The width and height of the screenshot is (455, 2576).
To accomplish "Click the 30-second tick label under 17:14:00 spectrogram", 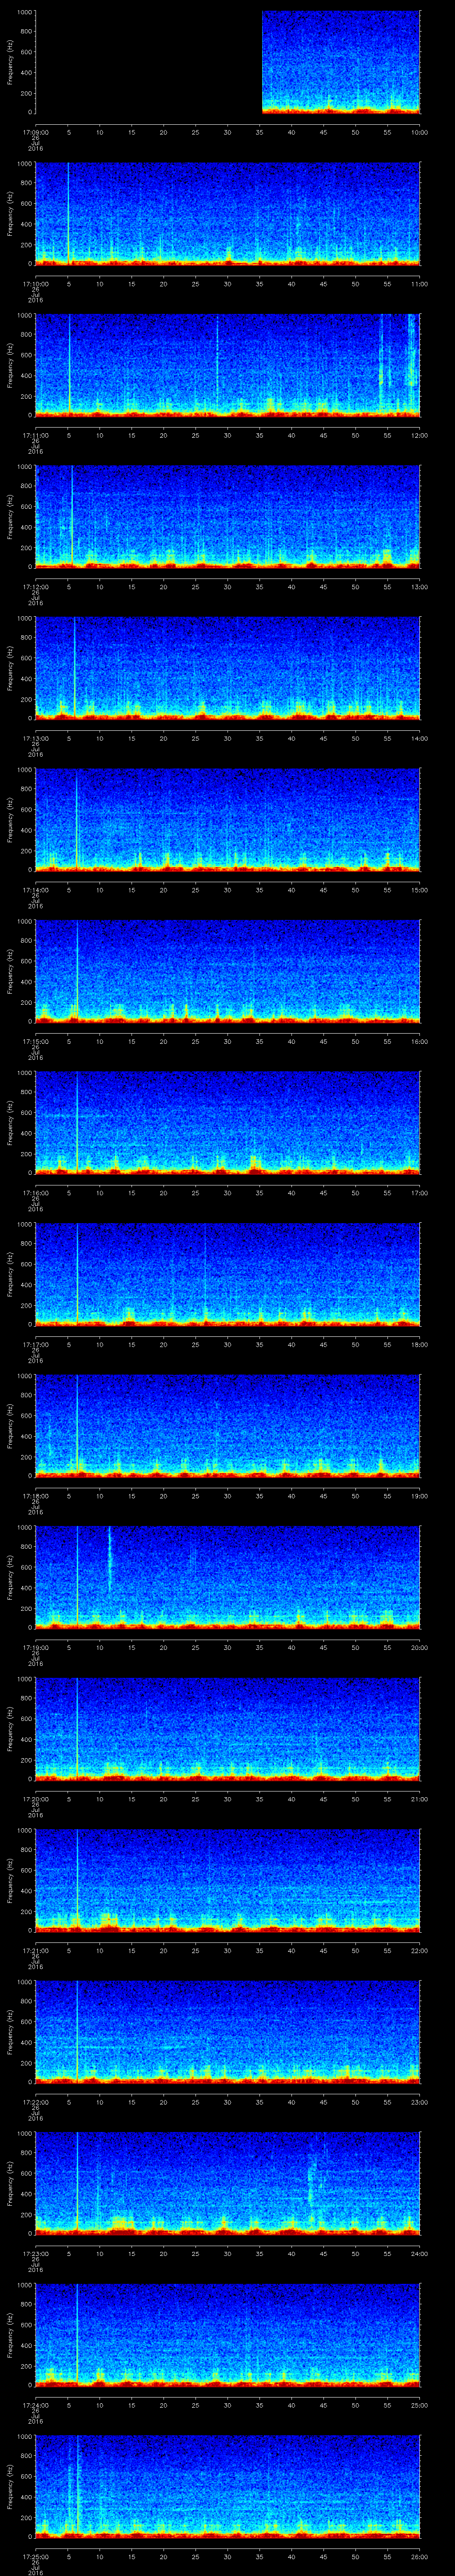I will (x=228, y=889).
